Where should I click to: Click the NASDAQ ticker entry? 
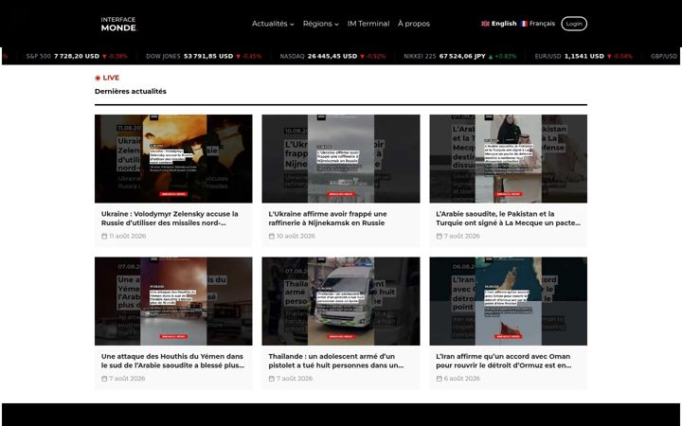[x=332, y=56]
